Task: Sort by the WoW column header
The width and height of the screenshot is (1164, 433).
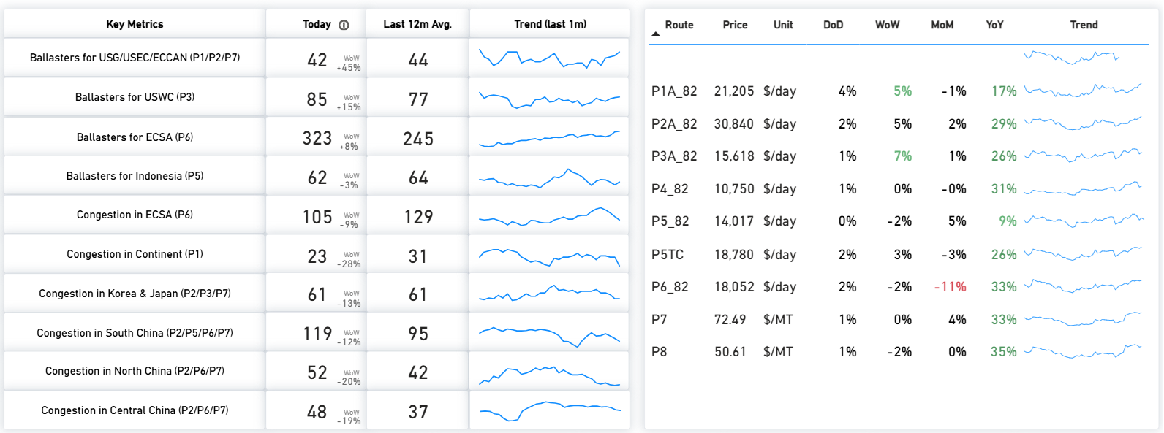Action: coord(888,25)
